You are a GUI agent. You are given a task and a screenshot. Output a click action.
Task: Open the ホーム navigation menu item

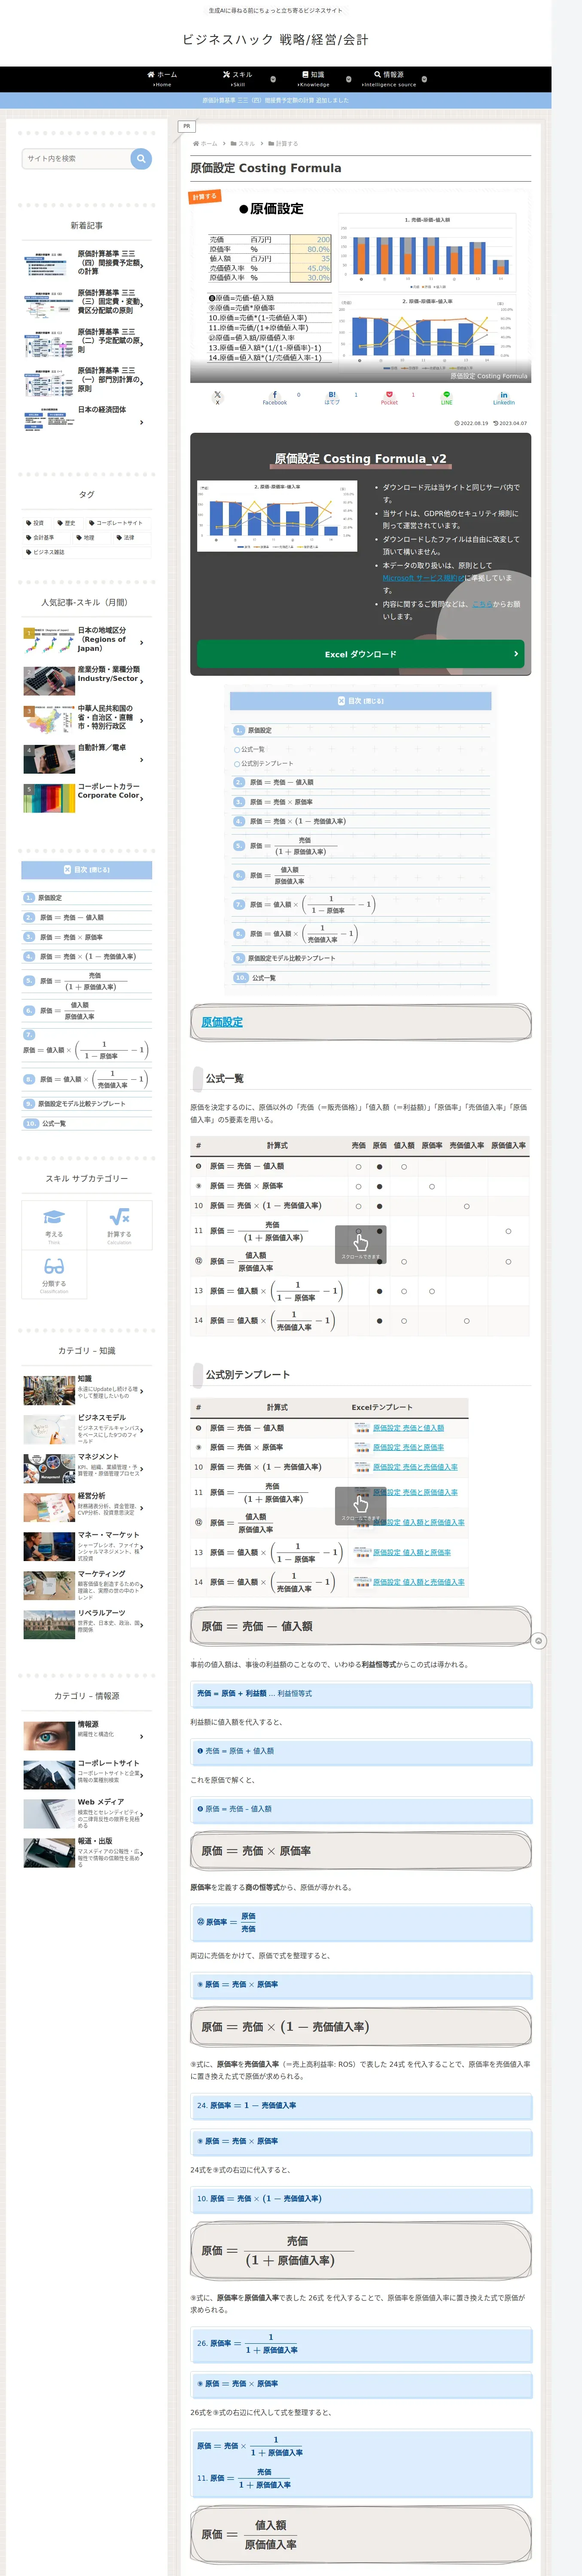click(162, 79)
